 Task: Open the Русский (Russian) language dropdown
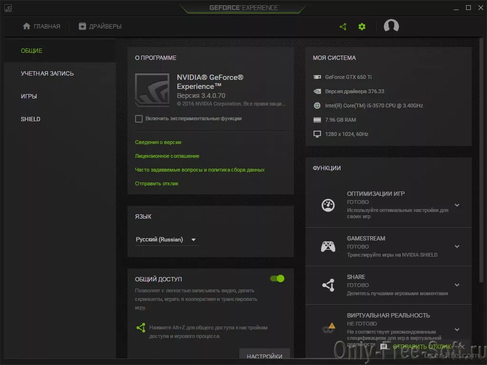pyautogui.click(x=167, y=240)
